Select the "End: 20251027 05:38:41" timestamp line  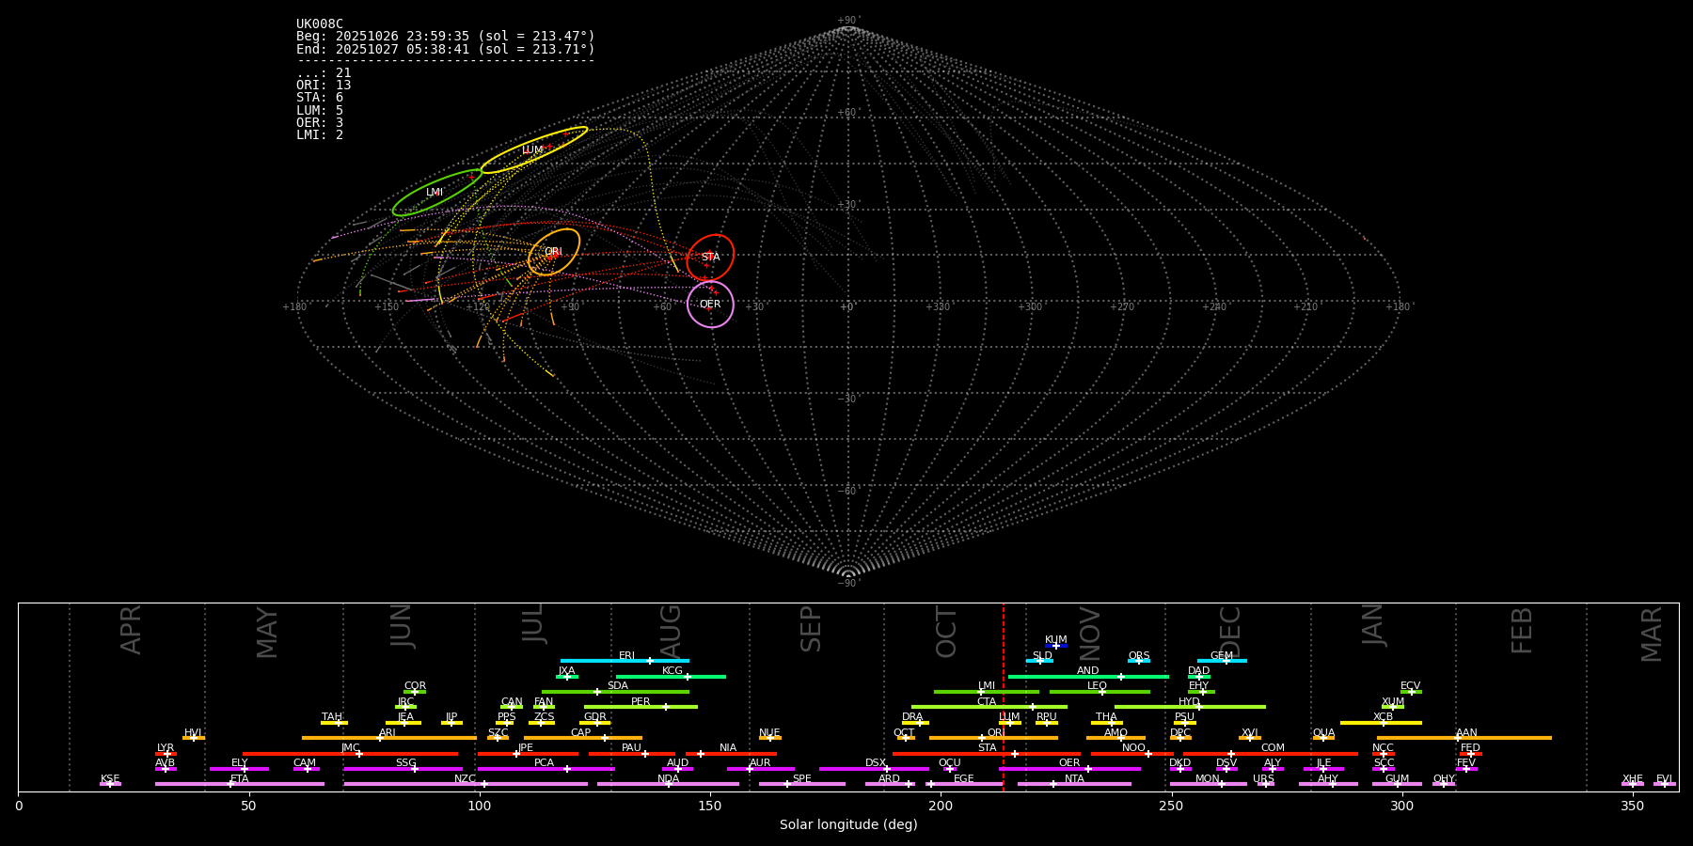click(446, 49)
